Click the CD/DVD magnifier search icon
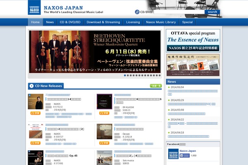 click(x=137, y=12)
